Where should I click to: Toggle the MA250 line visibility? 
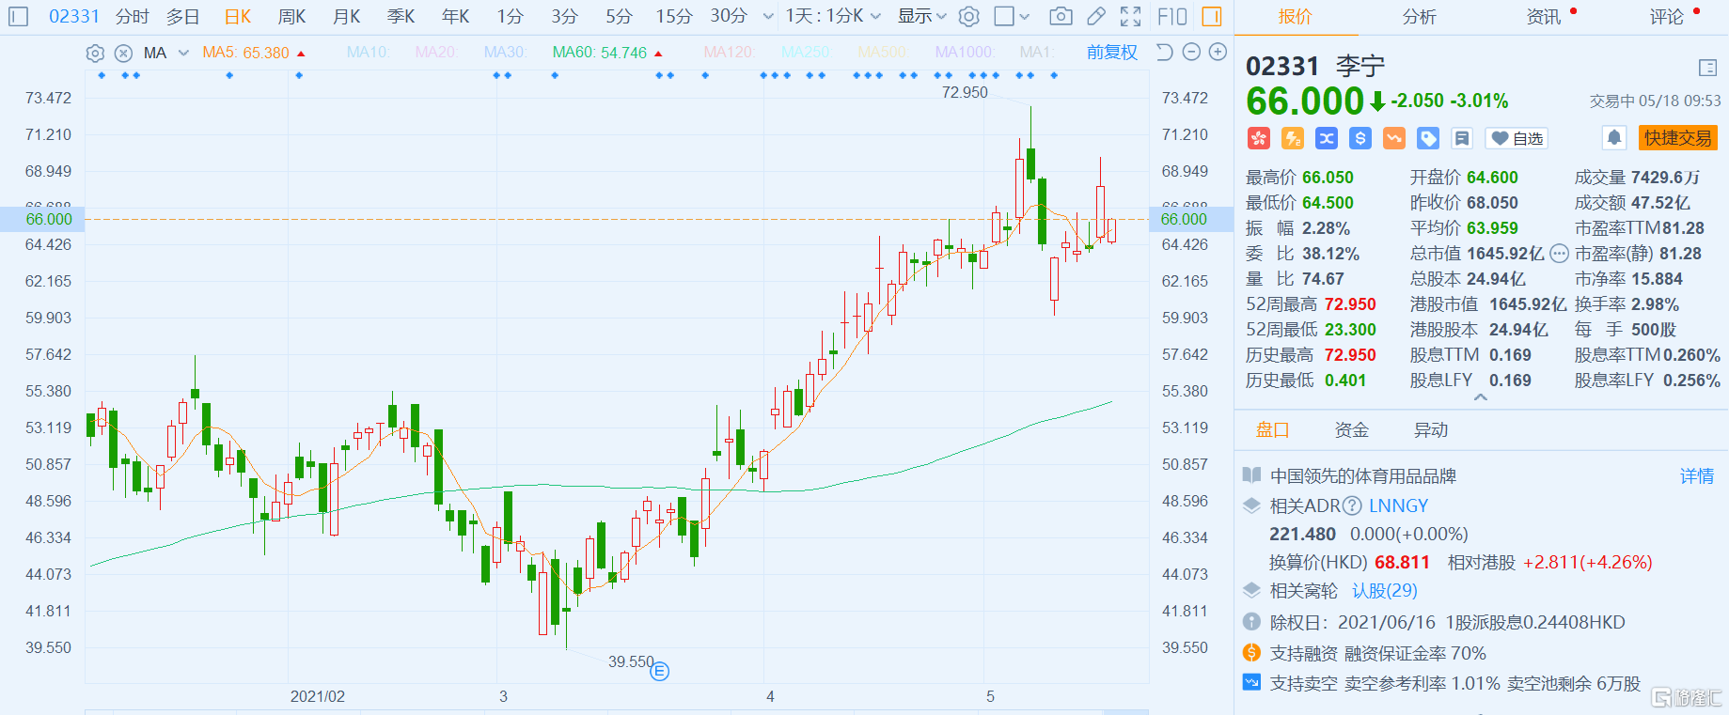click(807, 53)
